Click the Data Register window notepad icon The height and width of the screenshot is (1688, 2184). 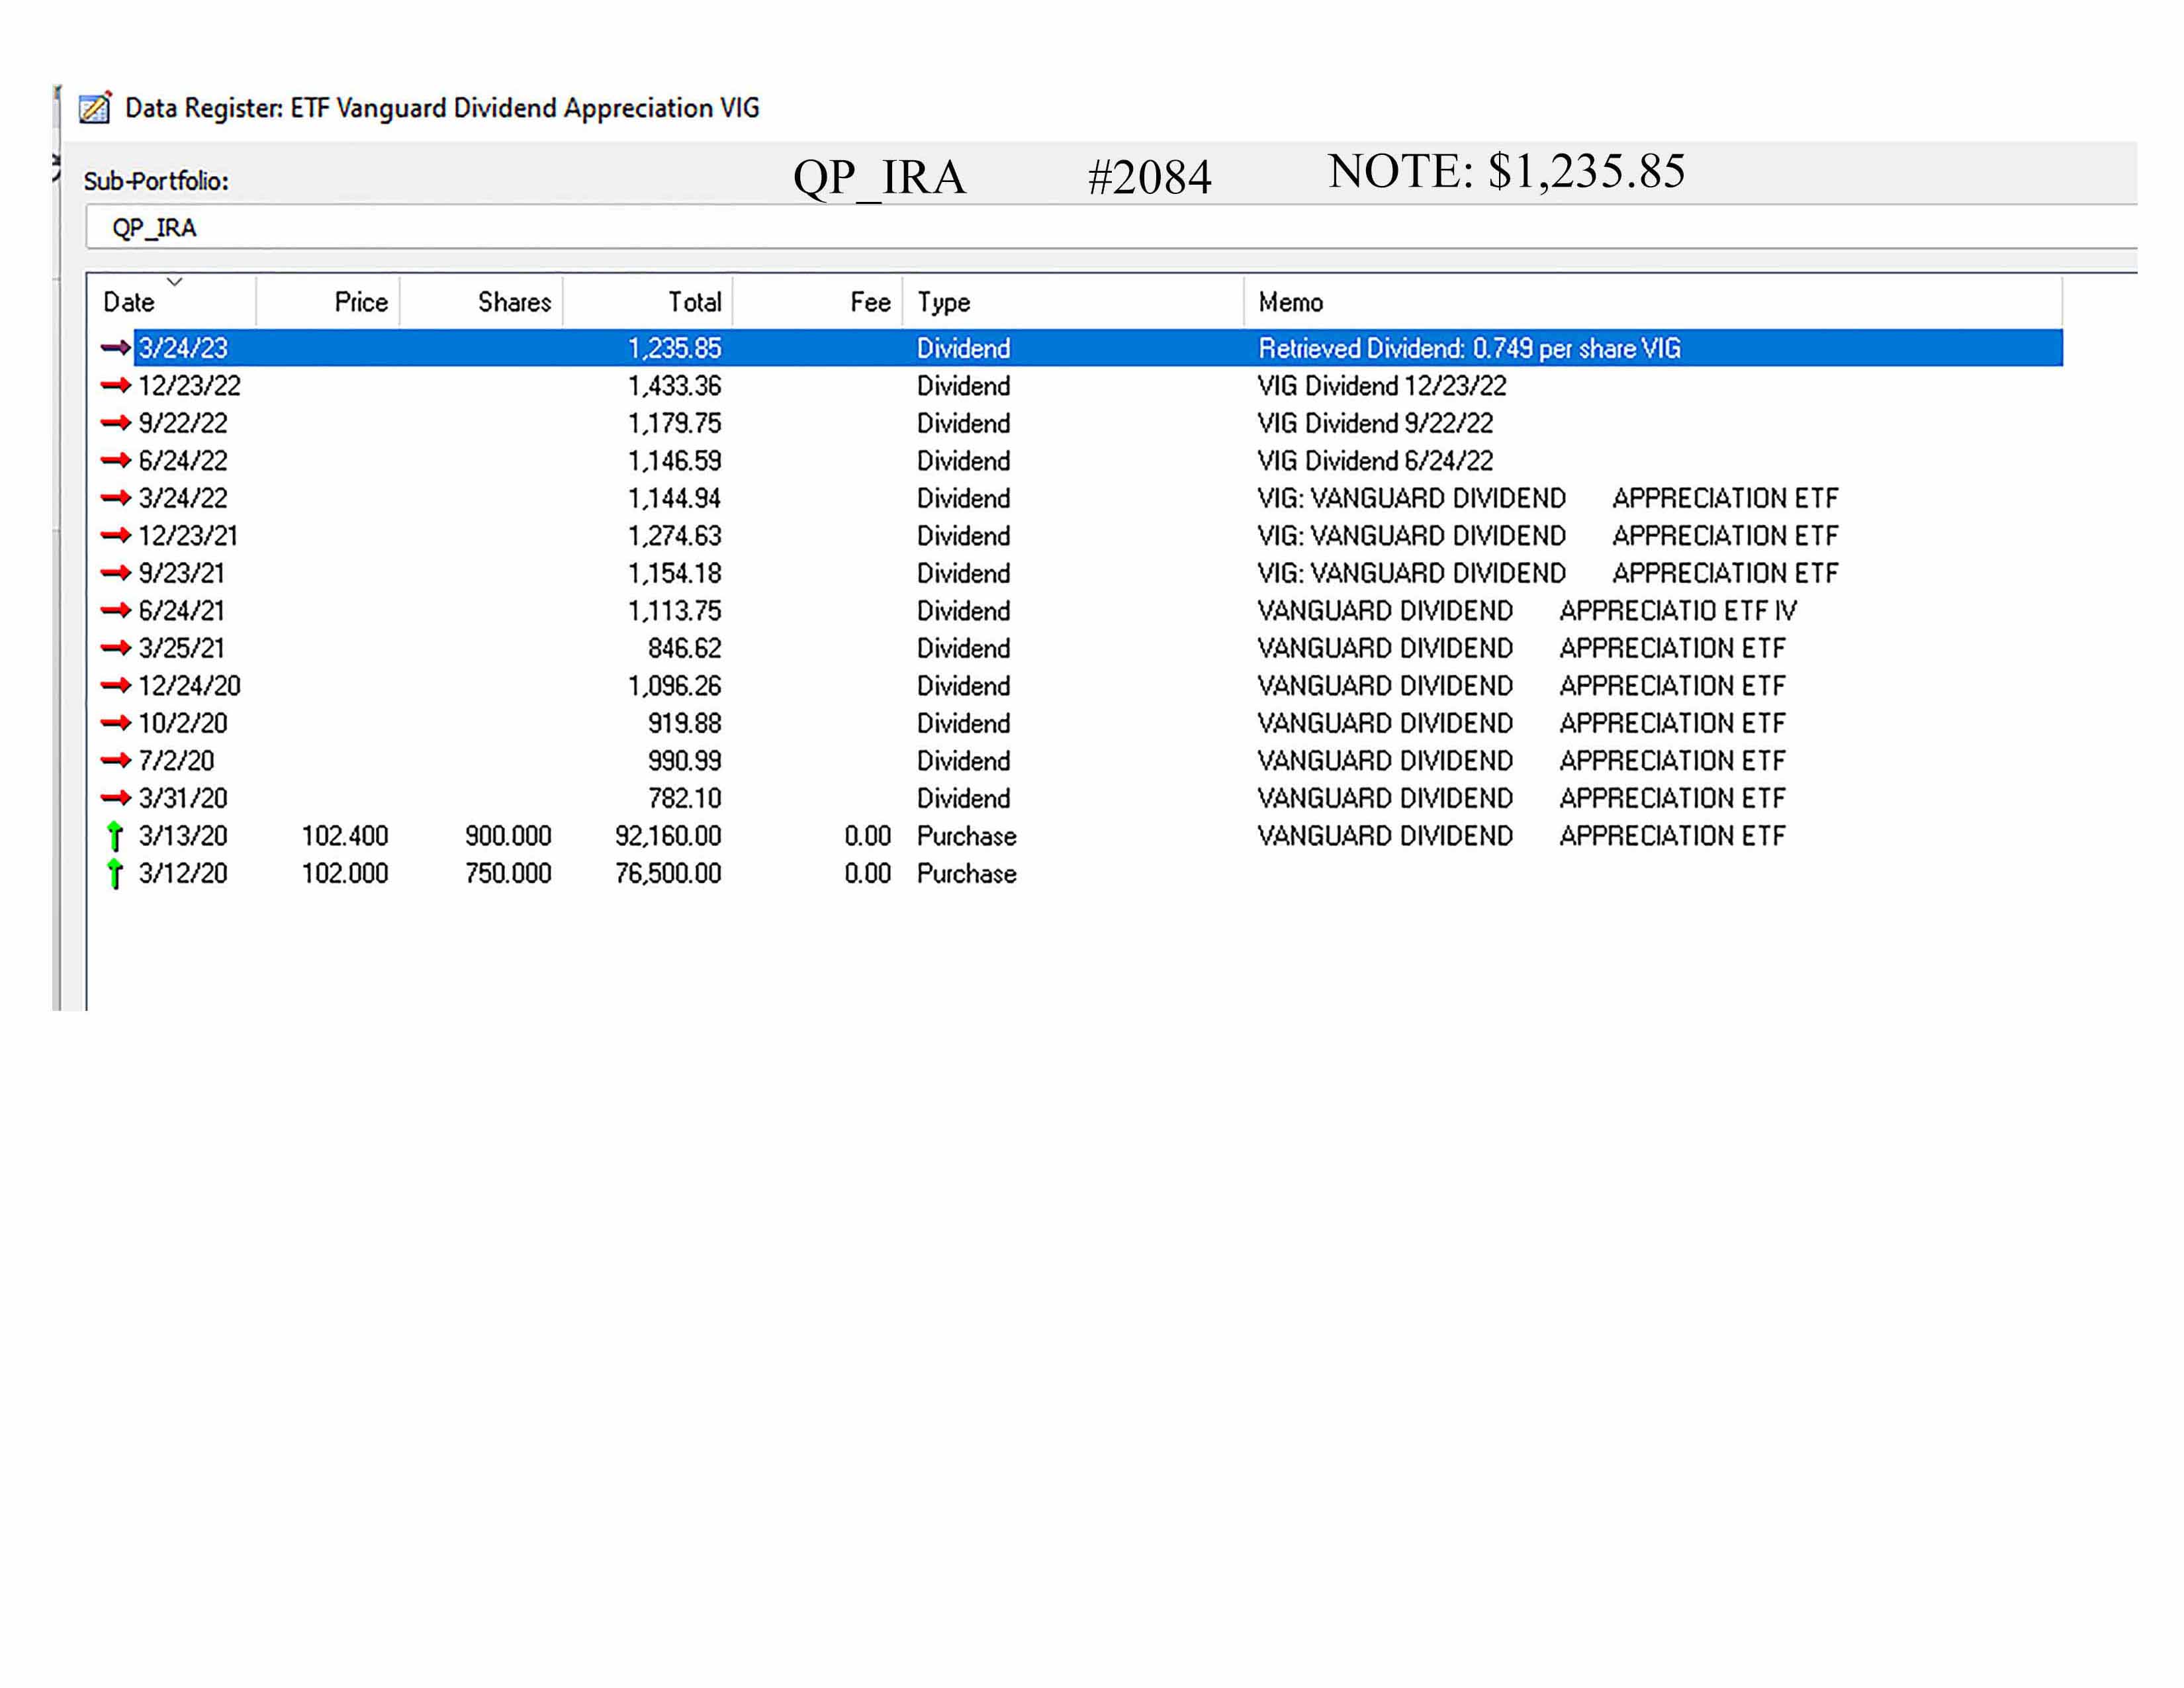click(95, 107)
